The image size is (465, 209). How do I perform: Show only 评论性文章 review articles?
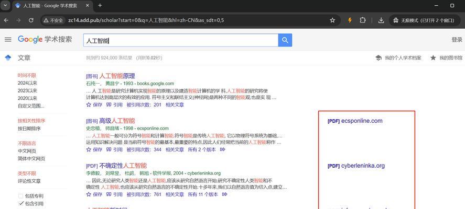click(29, 181)
